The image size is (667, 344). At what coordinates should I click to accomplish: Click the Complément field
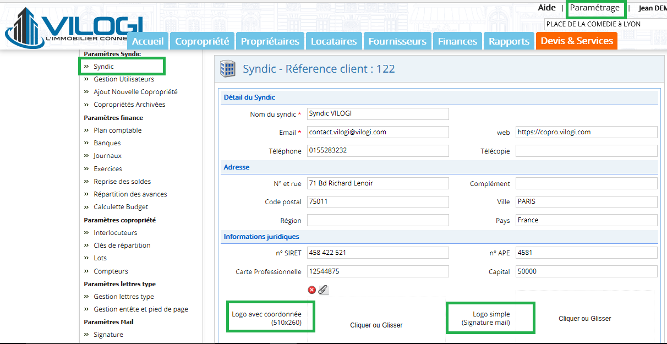[587, 183]
